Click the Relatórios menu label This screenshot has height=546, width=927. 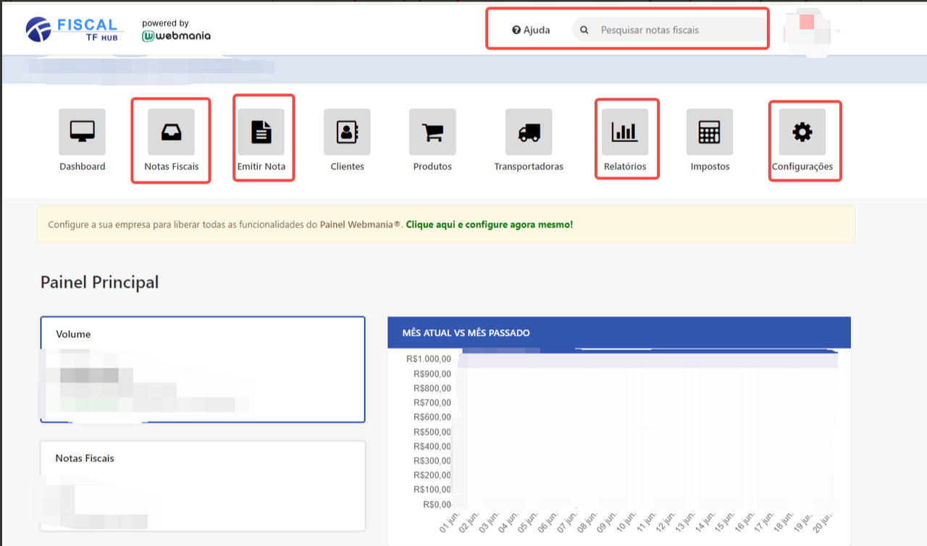pyautogui.click(x=625, y=167)
